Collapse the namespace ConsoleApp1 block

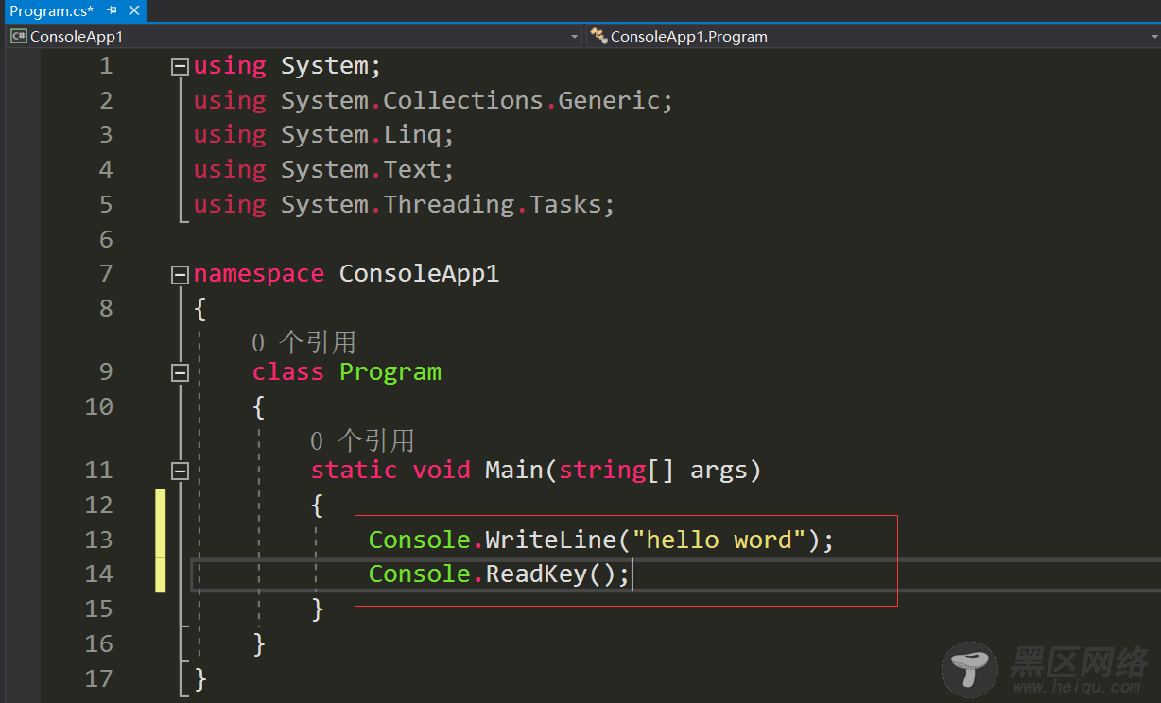coord(180,275)
